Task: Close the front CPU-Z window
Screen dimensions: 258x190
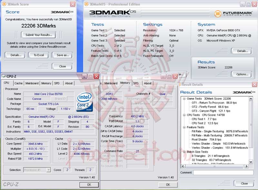Action: tap(96, 76)
